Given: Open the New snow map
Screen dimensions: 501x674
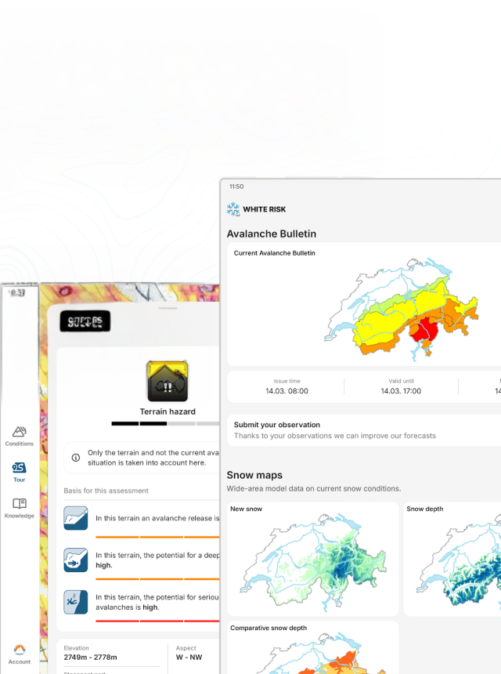Looking at the screenshot, I should 312,558.
